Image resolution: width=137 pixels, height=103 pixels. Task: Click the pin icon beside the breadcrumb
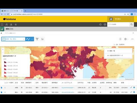pos(133,33)
